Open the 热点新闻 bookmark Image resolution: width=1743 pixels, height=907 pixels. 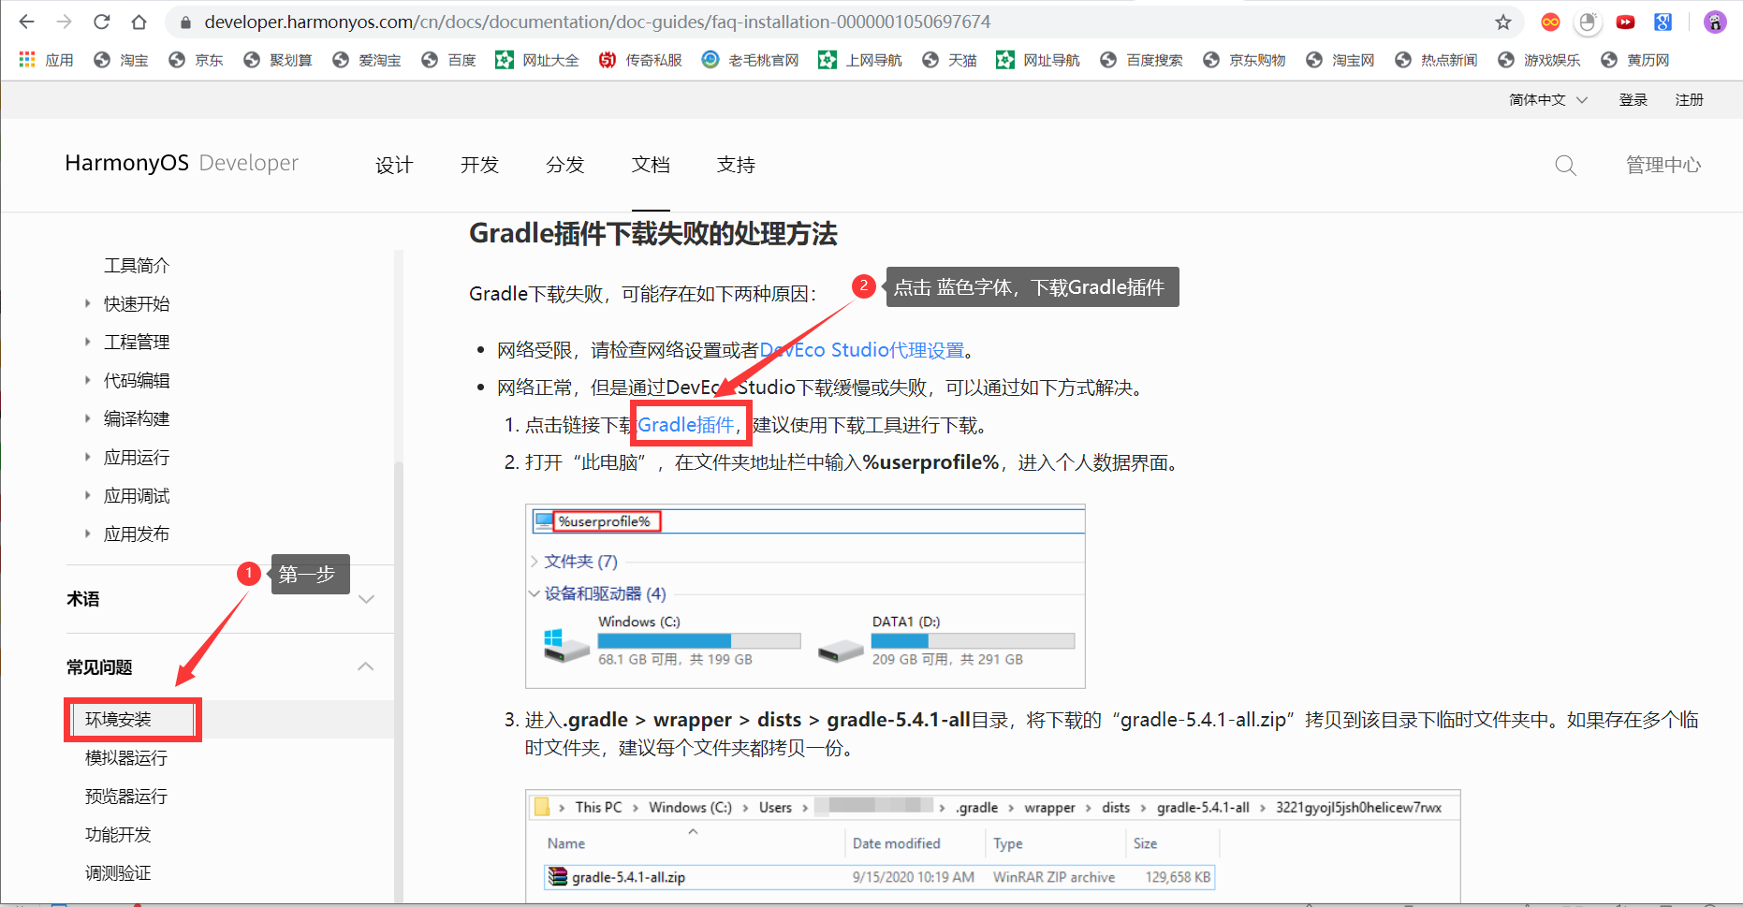tap(1436, 60)
